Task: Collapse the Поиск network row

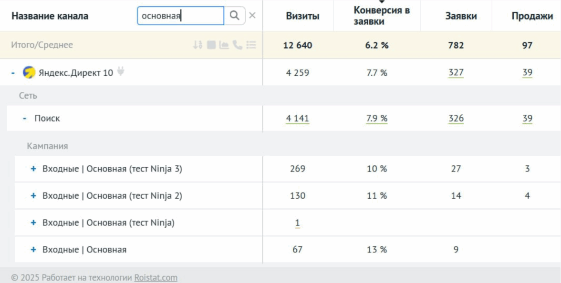Action: [x=25, y=119]
